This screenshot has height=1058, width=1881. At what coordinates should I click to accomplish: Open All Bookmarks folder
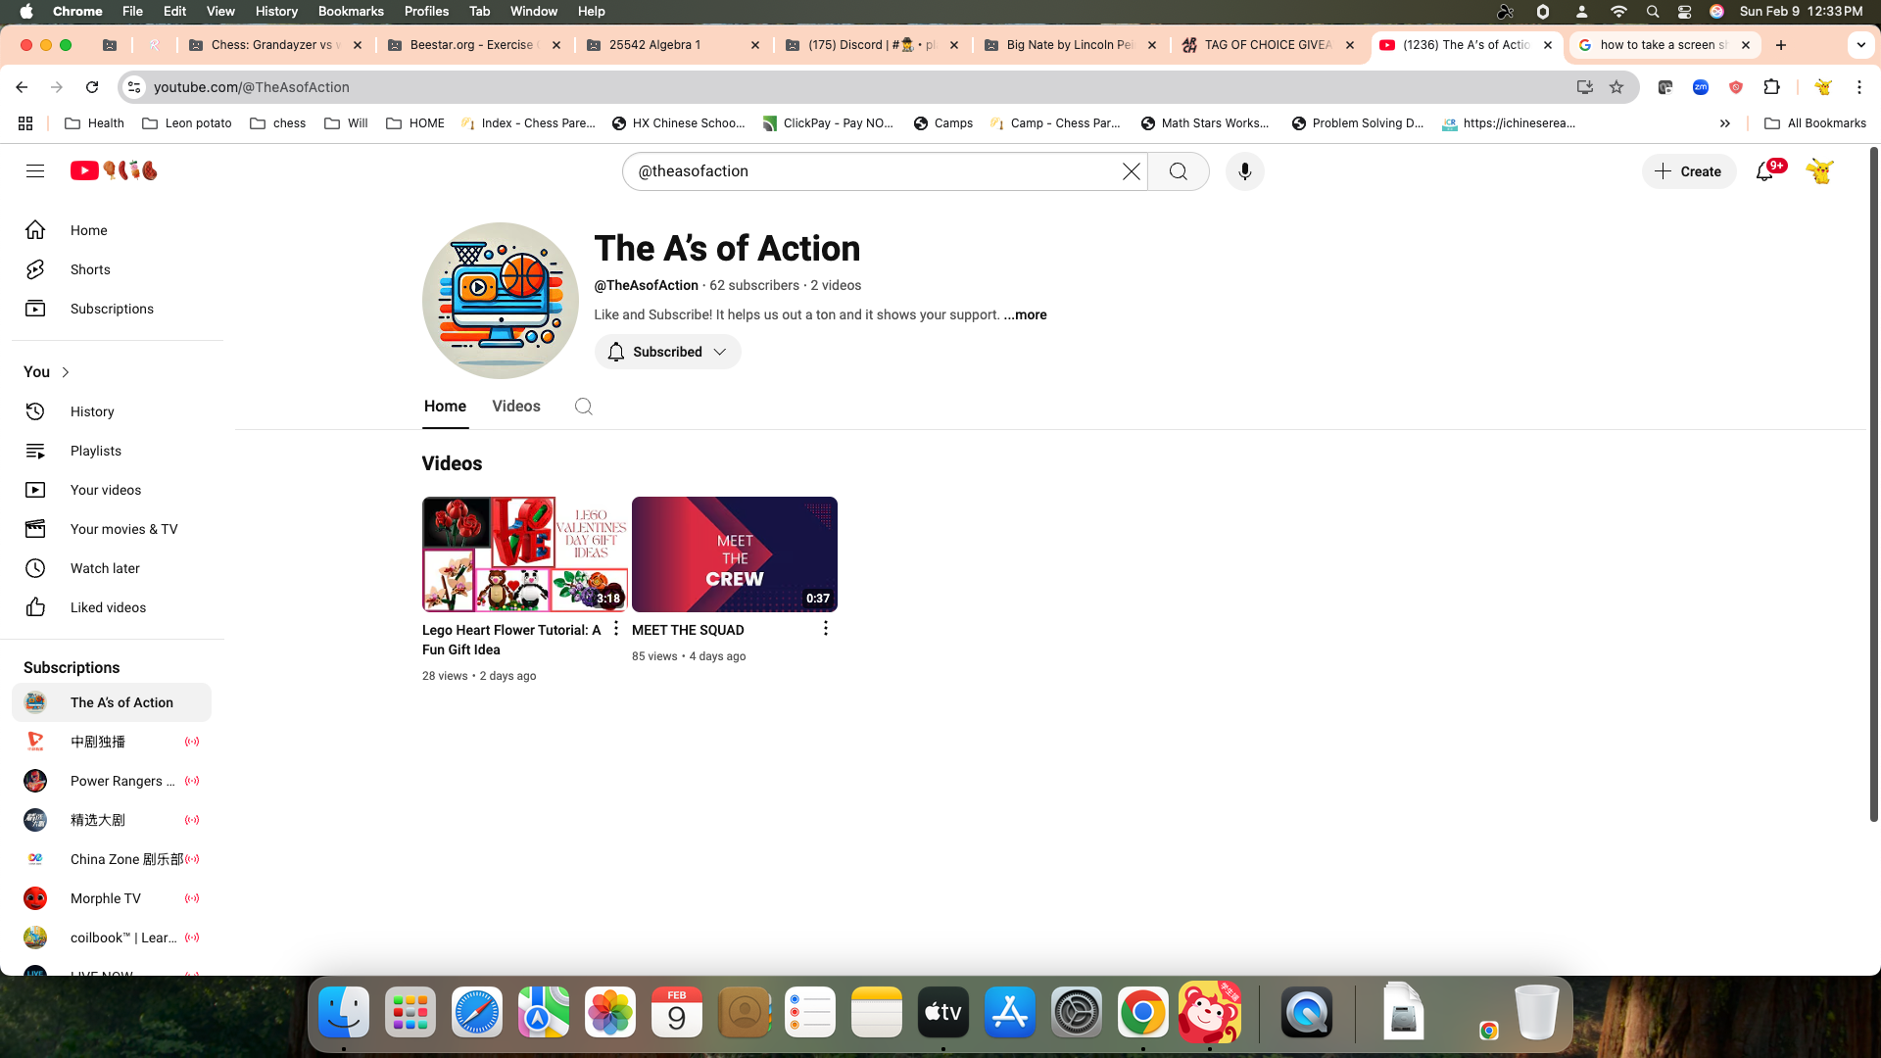point(1815,123)
